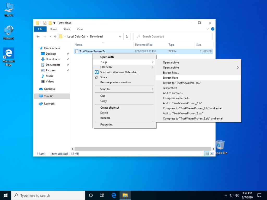This screenshot has width=267, height=200.
Task: Launch Microsoft Edge from the desktop
Action: click(9, 57)
